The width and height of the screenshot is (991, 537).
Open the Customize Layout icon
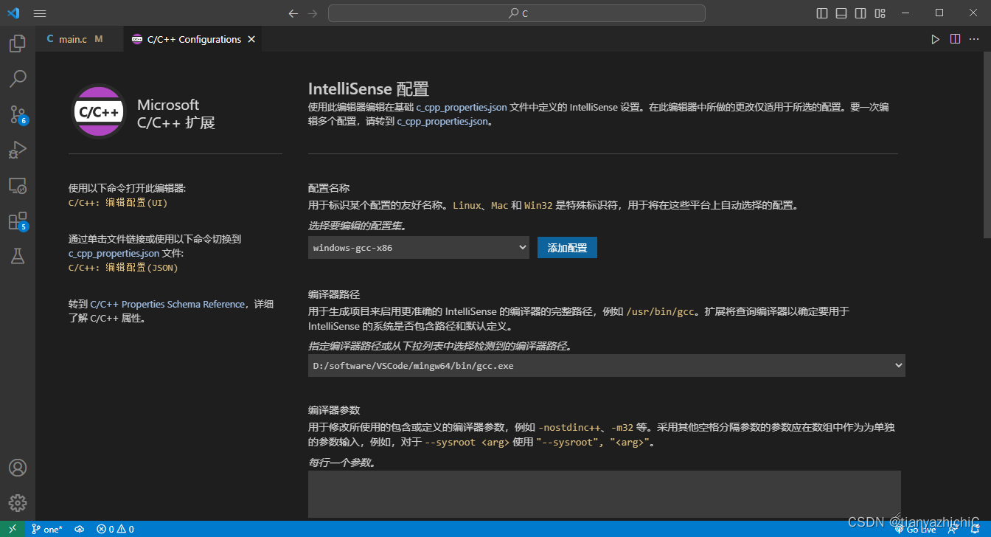880,13
